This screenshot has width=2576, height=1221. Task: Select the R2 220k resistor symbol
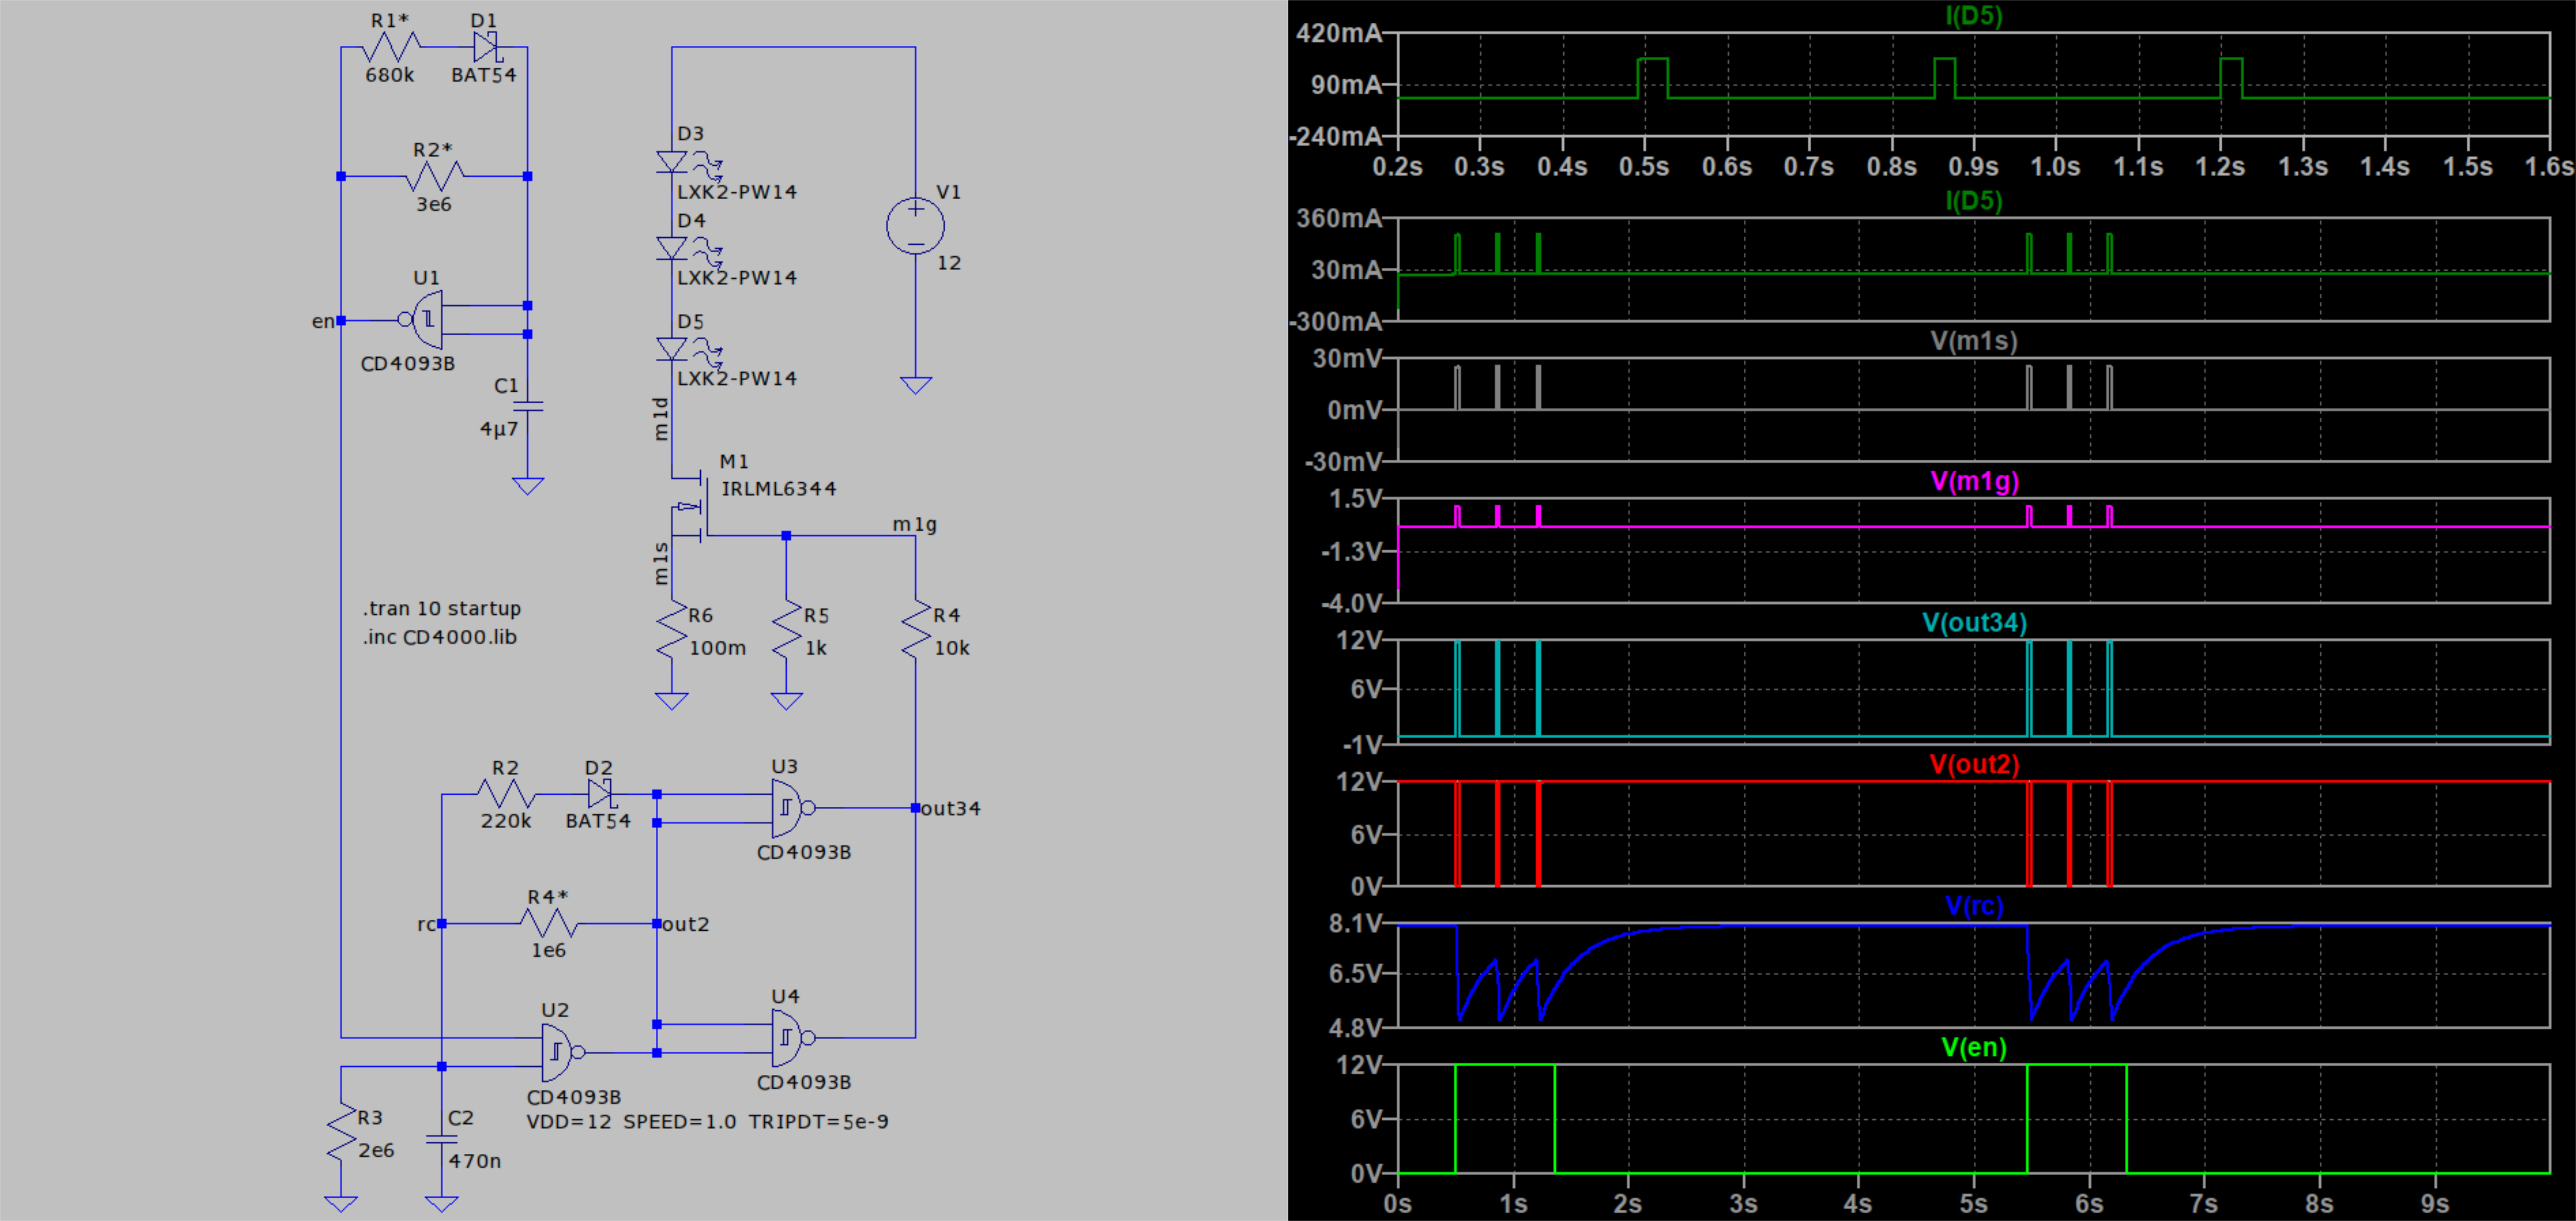(506, 795)
